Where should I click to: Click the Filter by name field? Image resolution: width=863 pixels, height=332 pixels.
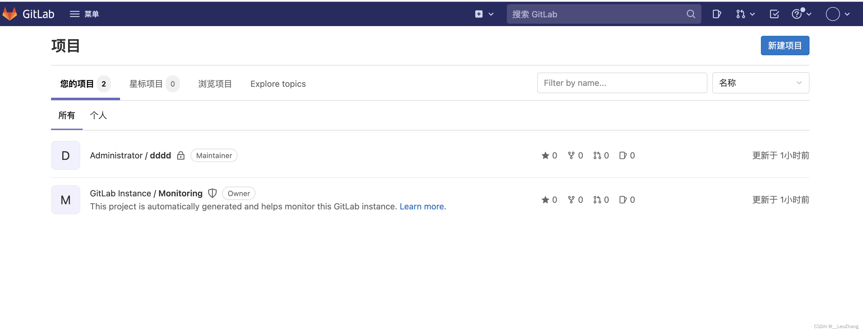click(x=622, y=83)
